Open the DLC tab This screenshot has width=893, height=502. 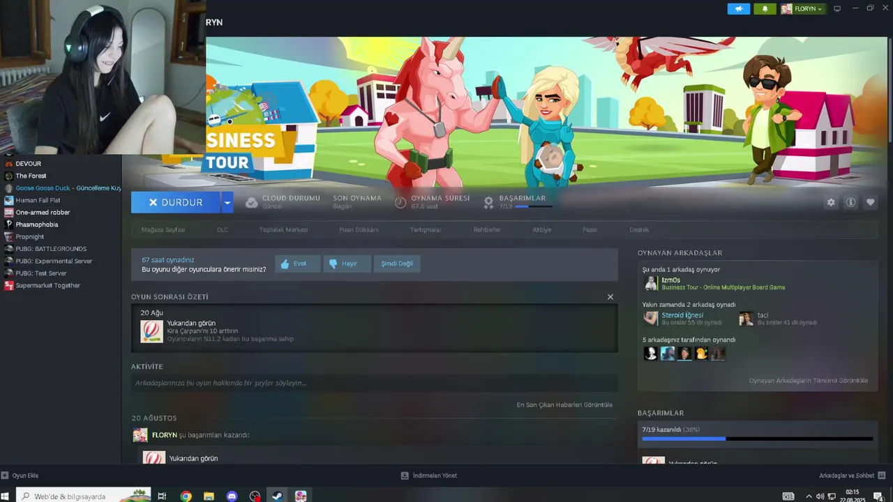point(223,229)
